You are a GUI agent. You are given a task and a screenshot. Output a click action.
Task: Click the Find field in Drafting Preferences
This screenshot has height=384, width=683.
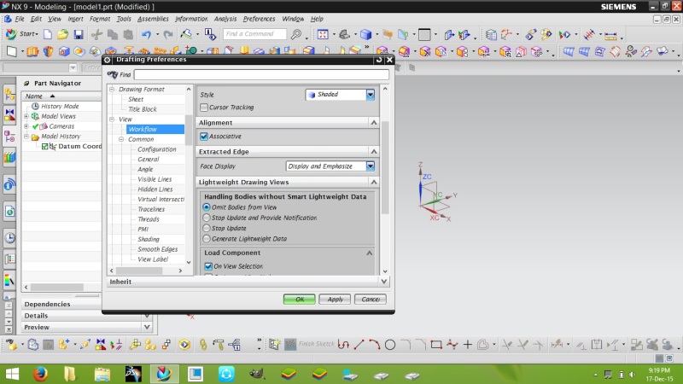coord(261,75)
